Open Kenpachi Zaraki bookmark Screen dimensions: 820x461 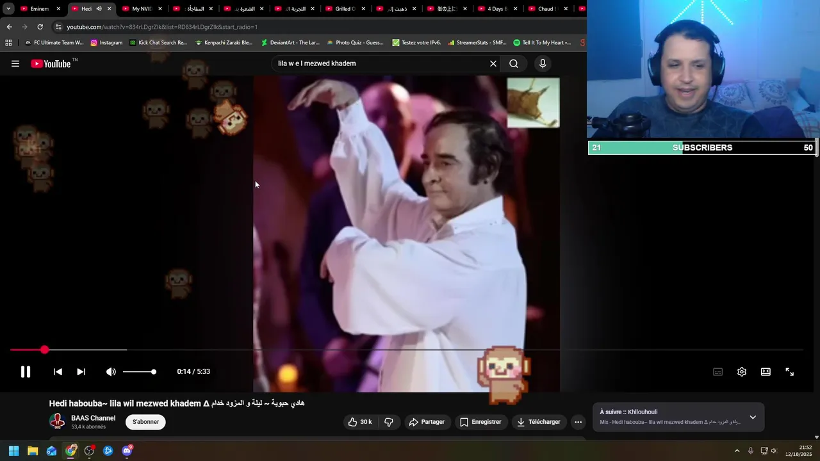(x=224, y=43)
